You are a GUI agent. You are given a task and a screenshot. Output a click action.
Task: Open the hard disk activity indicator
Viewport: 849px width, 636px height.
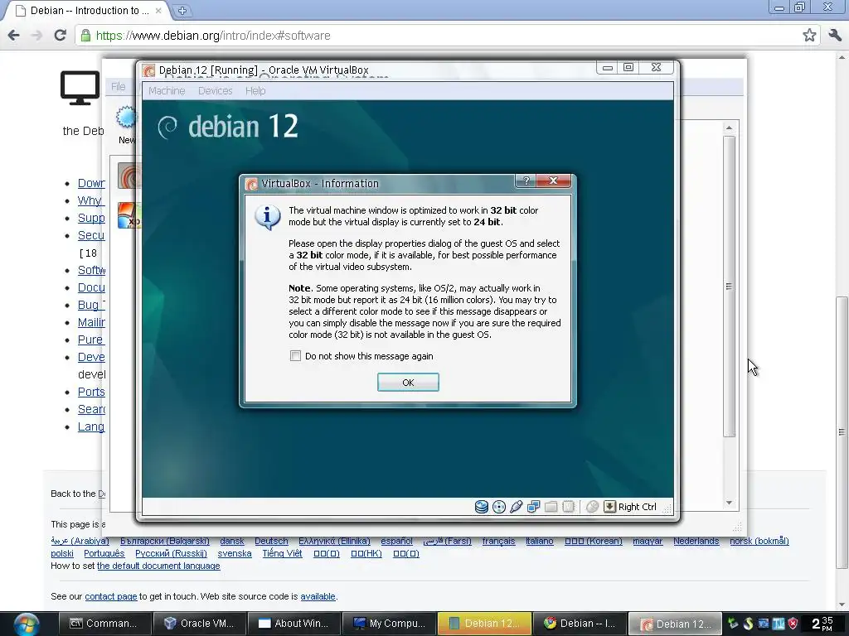[482, 507]
